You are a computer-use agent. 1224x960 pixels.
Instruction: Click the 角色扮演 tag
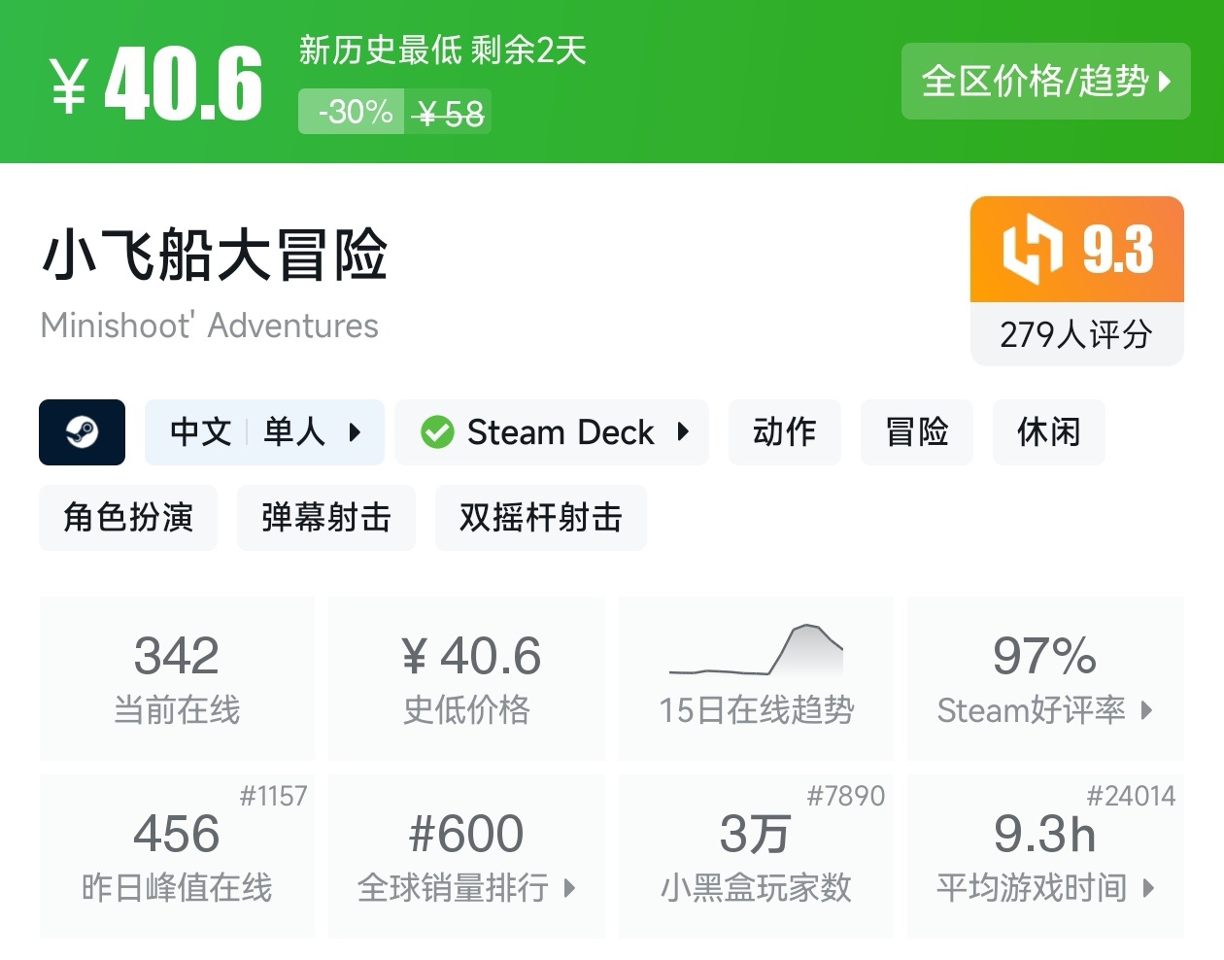[x=128, y=517]
